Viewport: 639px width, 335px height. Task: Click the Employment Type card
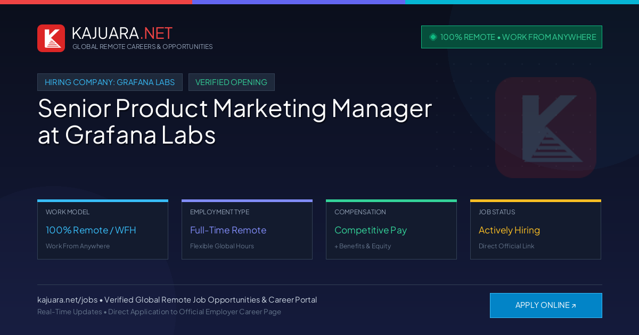tap(247, 230)
